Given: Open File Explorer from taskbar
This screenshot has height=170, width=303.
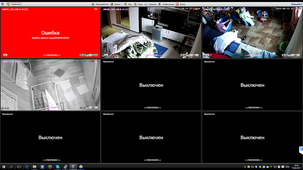Looking at the screenshot, I should pyautogui.click(x=34, y=167).
